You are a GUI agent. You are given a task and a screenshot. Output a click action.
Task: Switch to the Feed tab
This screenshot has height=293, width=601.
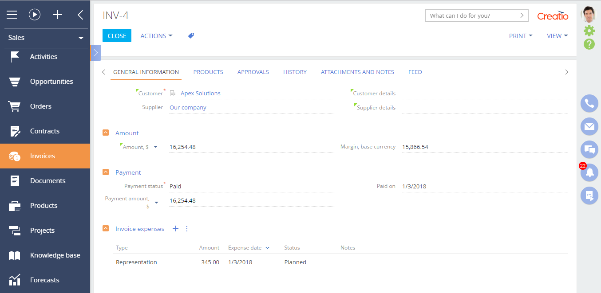415,72
